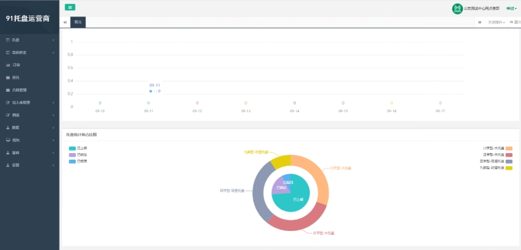Toggle the 日字型-木托盘 red legend item
521x250 pixels.
[x=497, y=155]
